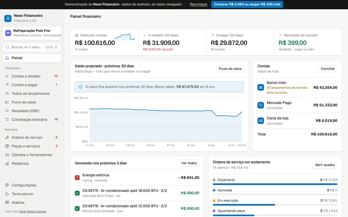Image resolution: width=348 pixels, height=217 pixels.
Task: Click Comprar R$ 2.490 ou alugar button
Action: pos(247,4)
